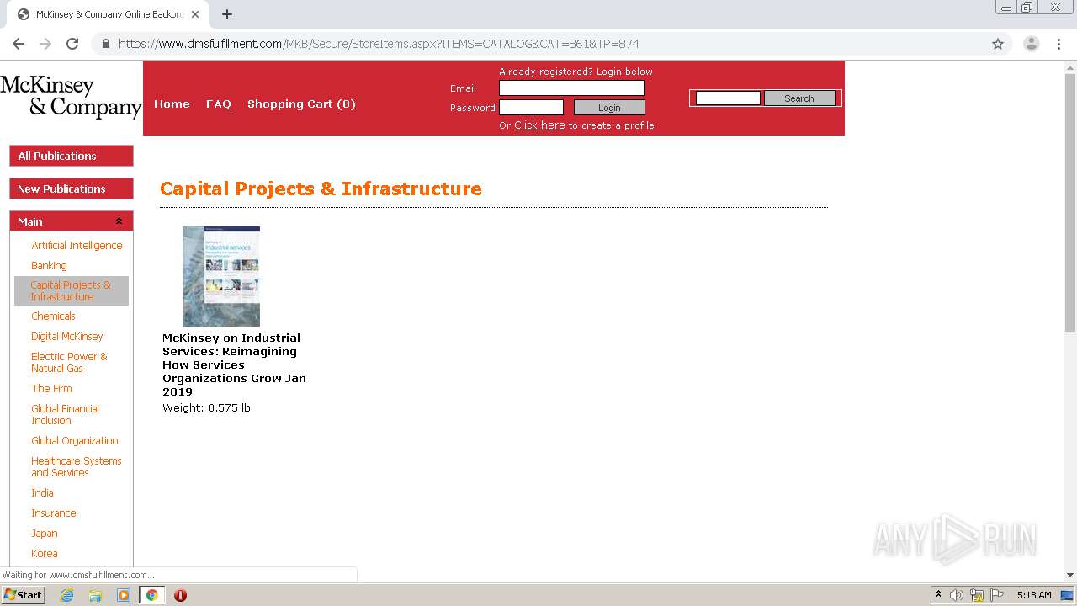Select Insurance category
The image size is (1077, 606).
click(x=54, y=513)
